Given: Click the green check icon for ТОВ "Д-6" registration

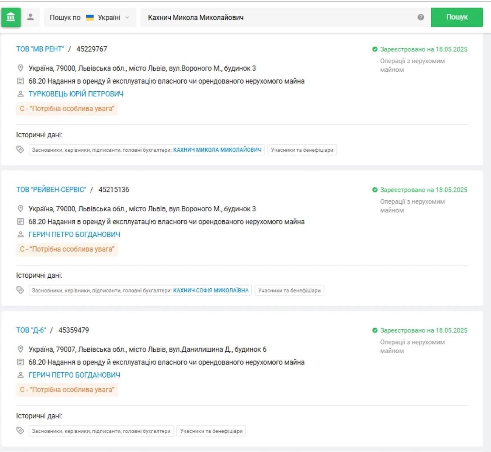Looking at the screenshot, I should coord(375,331).
